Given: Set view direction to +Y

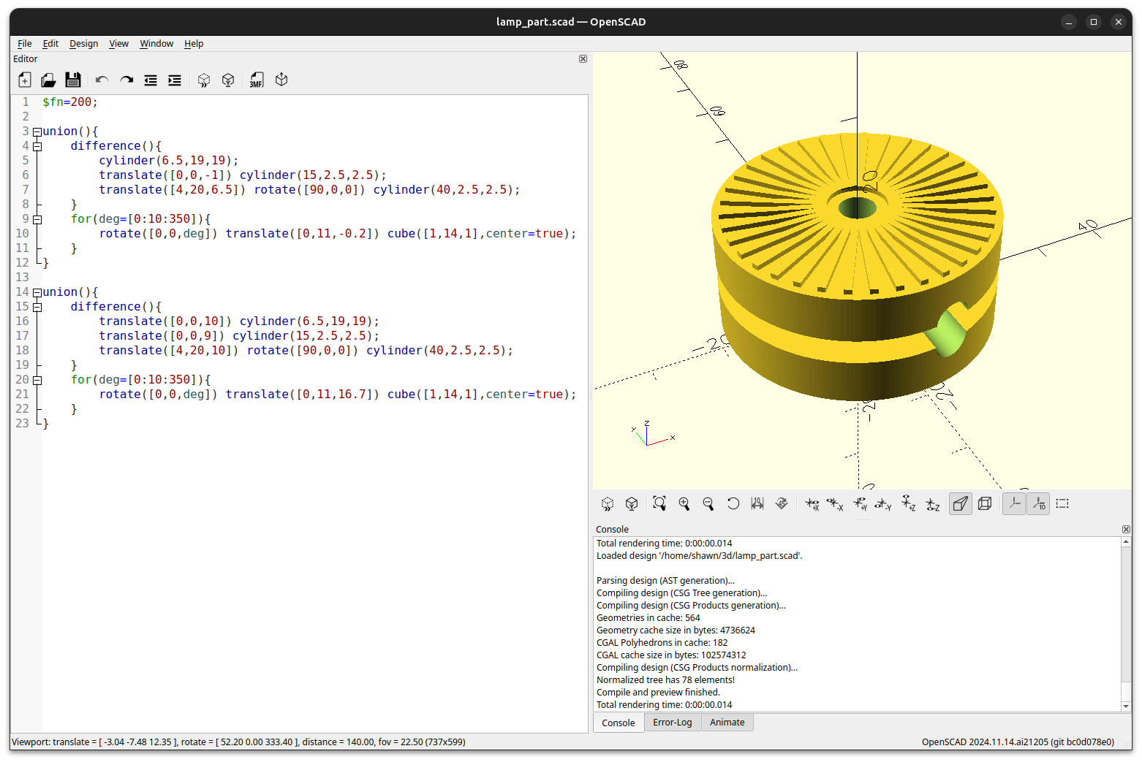Looking at the screenshot, I should 860,503.
